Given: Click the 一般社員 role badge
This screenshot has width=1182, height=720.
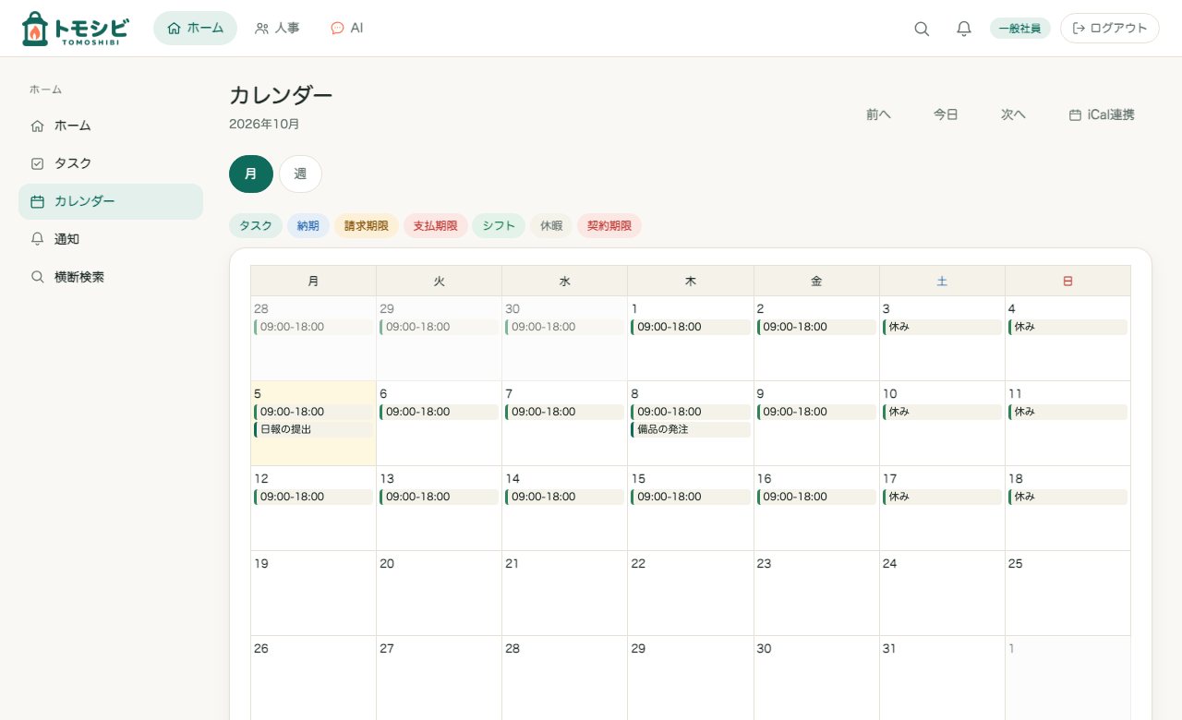Looking at the screenshot, I should 1020,29.
